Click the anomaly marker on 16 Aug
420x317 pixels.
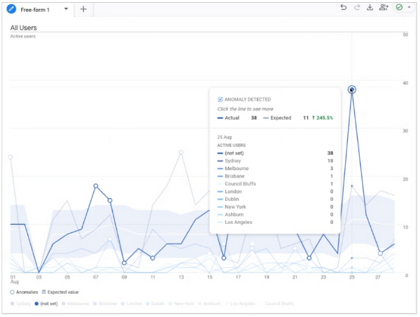pos(224,258)
